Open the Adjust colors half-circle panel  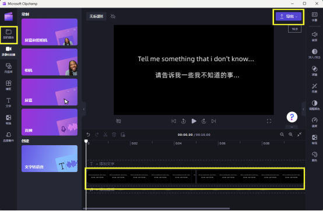(314, 105)
